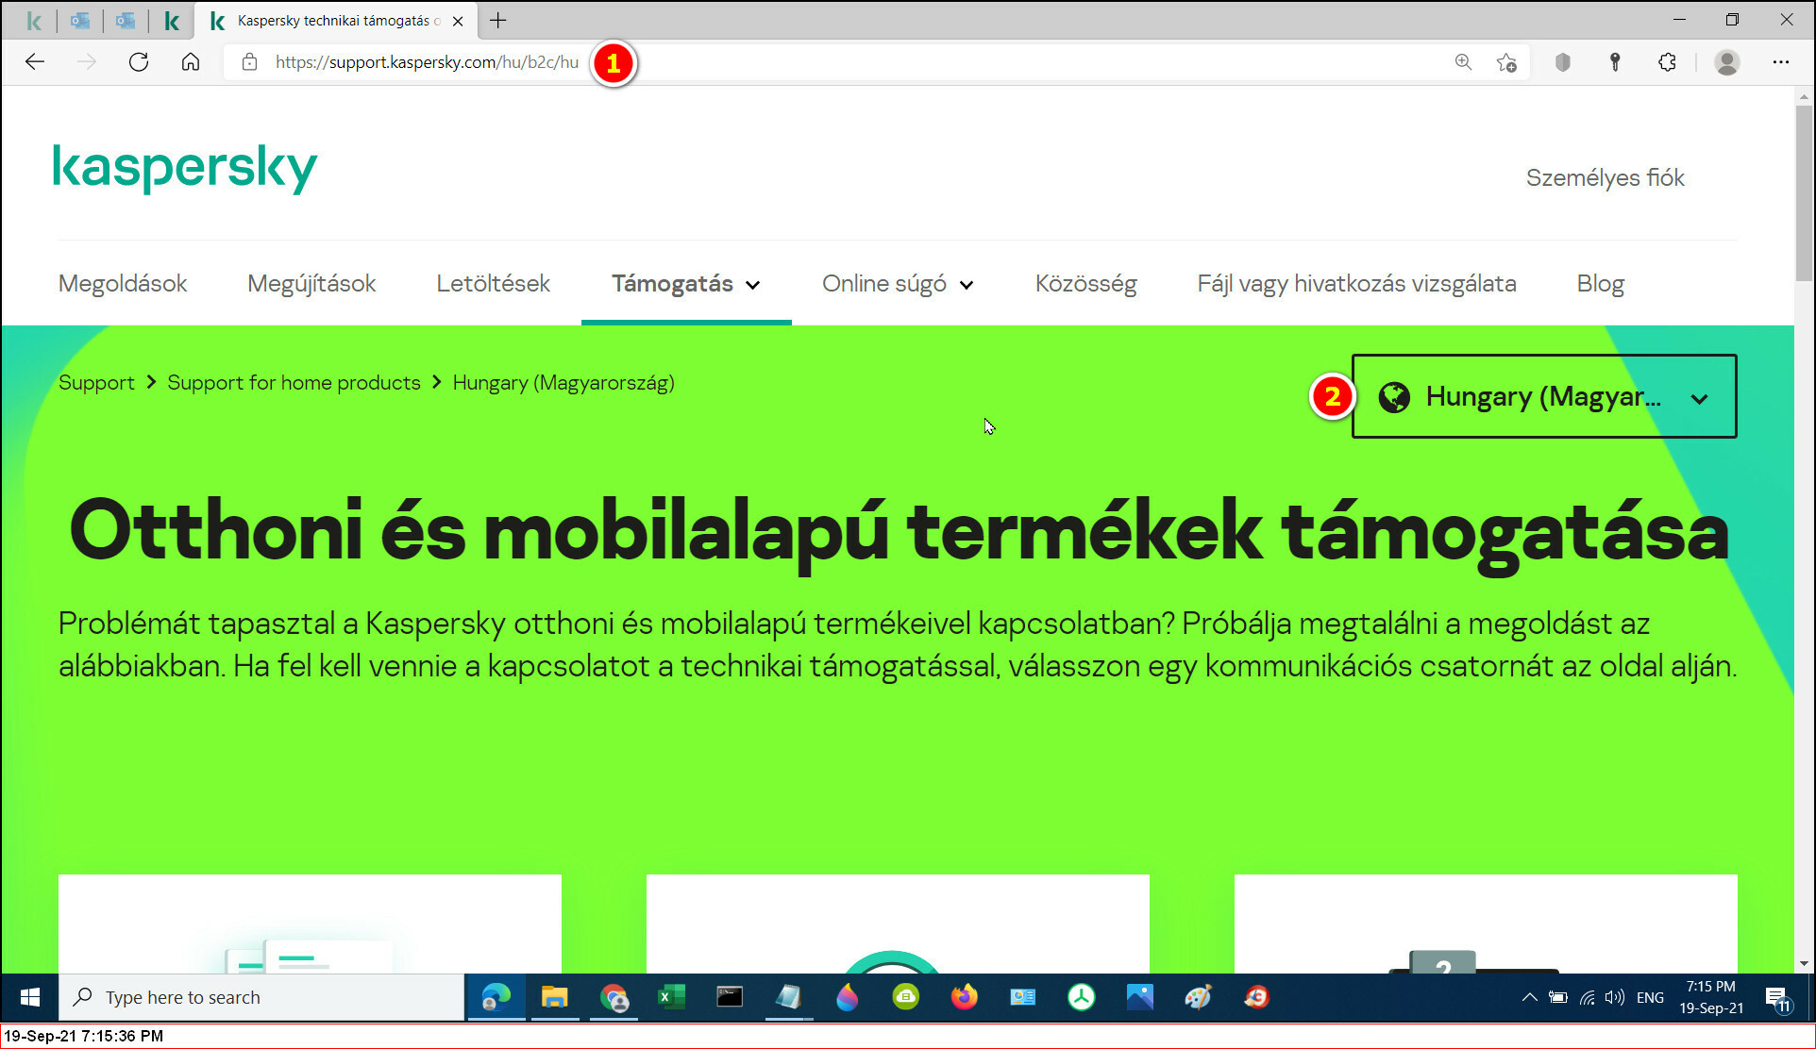Click the globe icon in country selector
Image resolution: width=1816 pixels, height=1049 pixels.
[x=1394, y=397]
